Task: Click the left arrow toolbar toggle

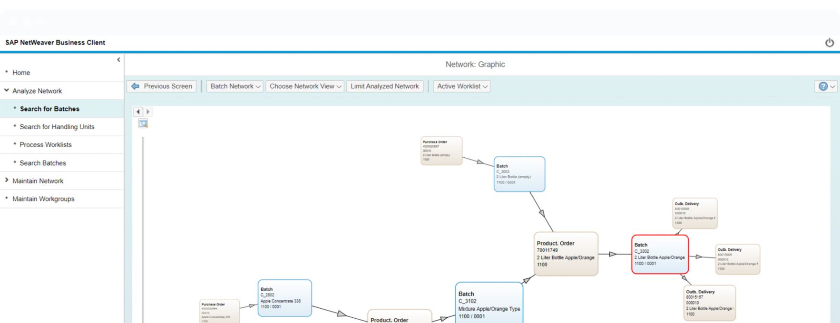Action: 138,112
